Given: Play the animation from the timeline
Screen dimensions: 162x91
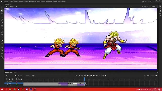Looking at the screenshot, I should [106, 75].
